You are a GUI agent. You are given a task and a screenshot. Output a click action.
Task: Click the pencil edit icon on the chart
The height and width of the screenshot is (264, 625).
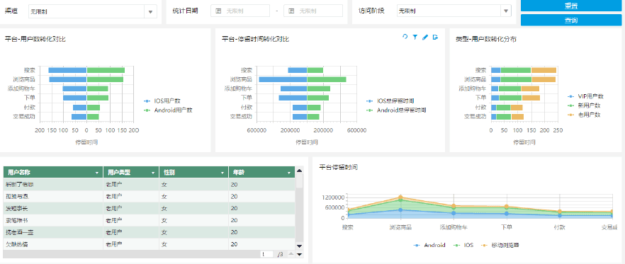[x=425, y=37]
